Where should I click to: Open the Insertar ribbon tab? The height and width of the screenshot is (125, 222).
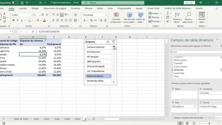click(23, 8)
